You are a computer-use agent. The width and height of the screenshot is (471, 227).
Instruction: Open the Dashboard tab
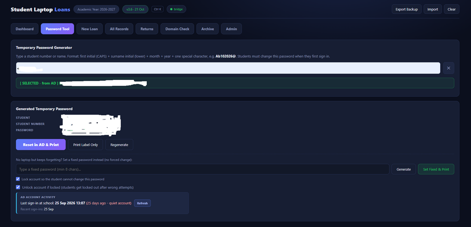pyautogui.click(x=25, y=29)
